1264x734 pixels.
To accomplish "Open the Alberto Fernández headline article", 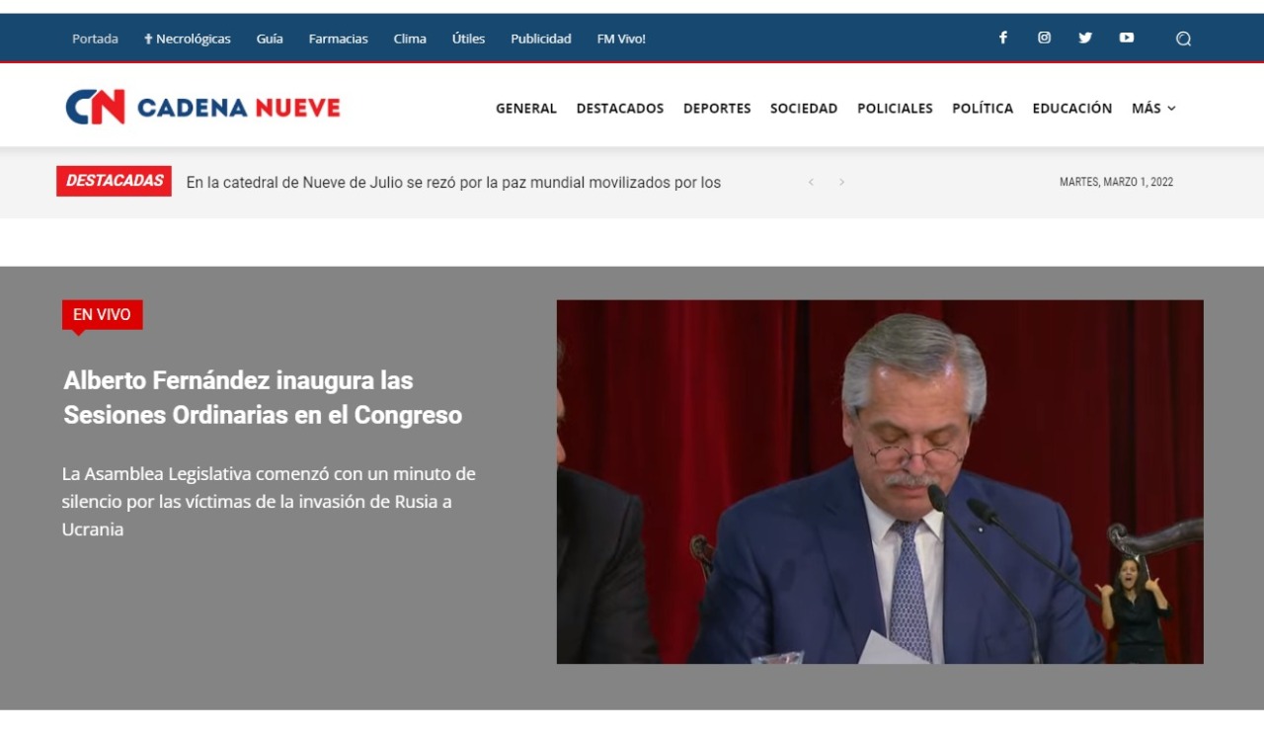I will pyautogui.click(x=263, y=397).
